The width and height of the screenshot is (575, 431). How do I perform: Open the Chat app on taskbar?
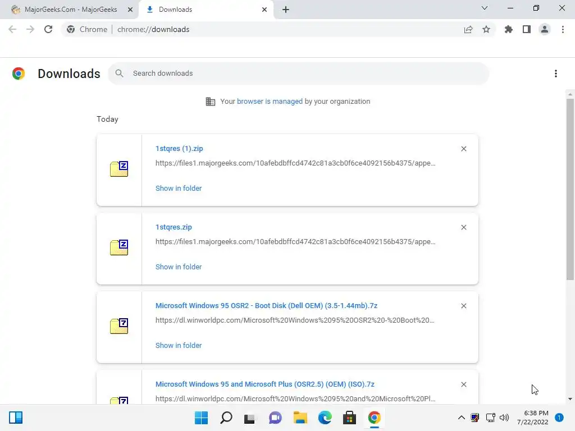click(275, 418)
